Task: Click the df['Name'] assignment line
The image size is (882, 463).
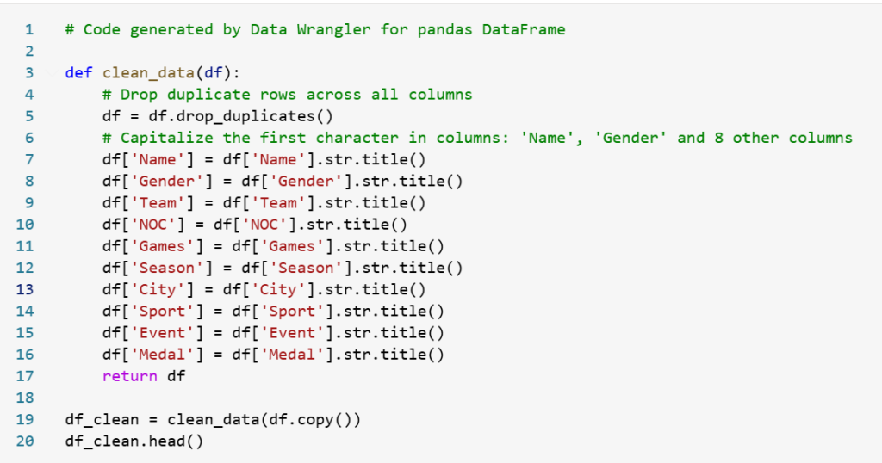Action: click(264, 159)
